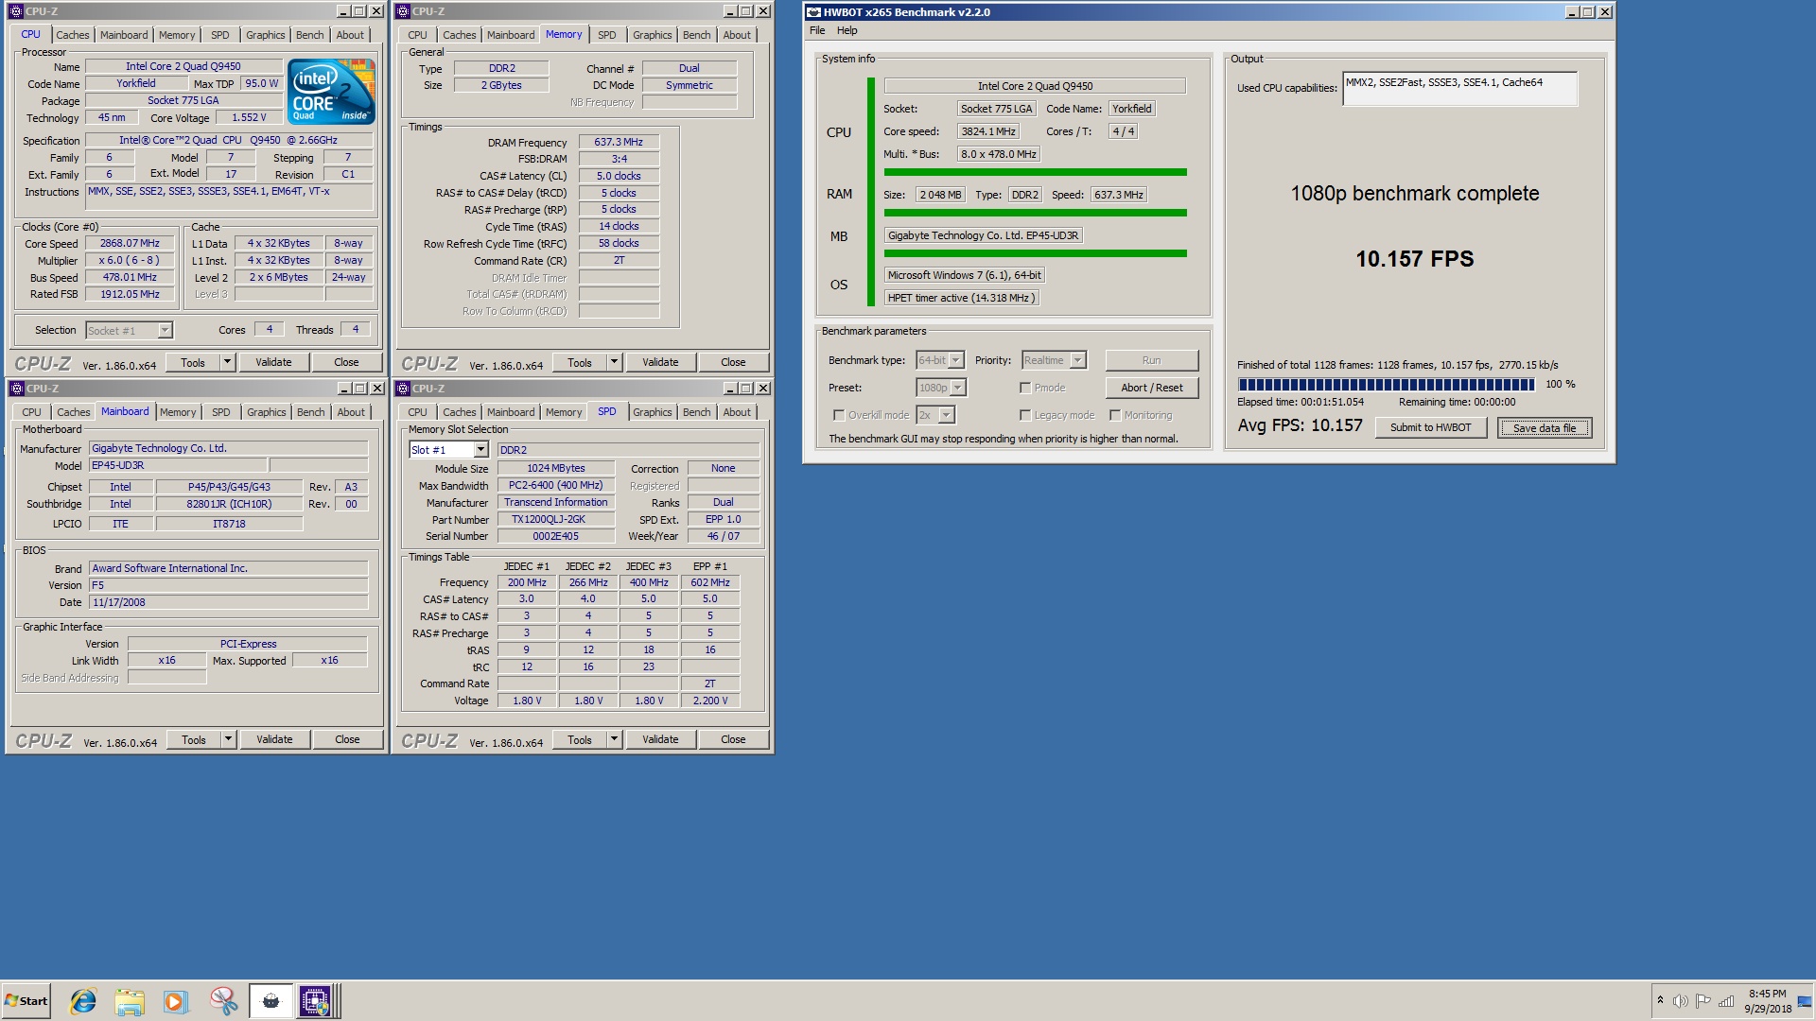Click the Intel Core 2 Quad logo
This screenshot has height=1021, width=1816.
(x=331, y=92)
